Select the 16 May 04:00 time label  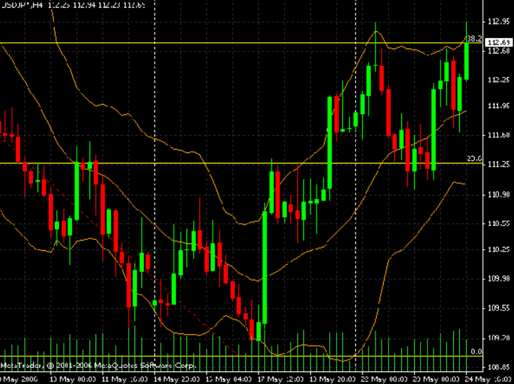point(229,379)
